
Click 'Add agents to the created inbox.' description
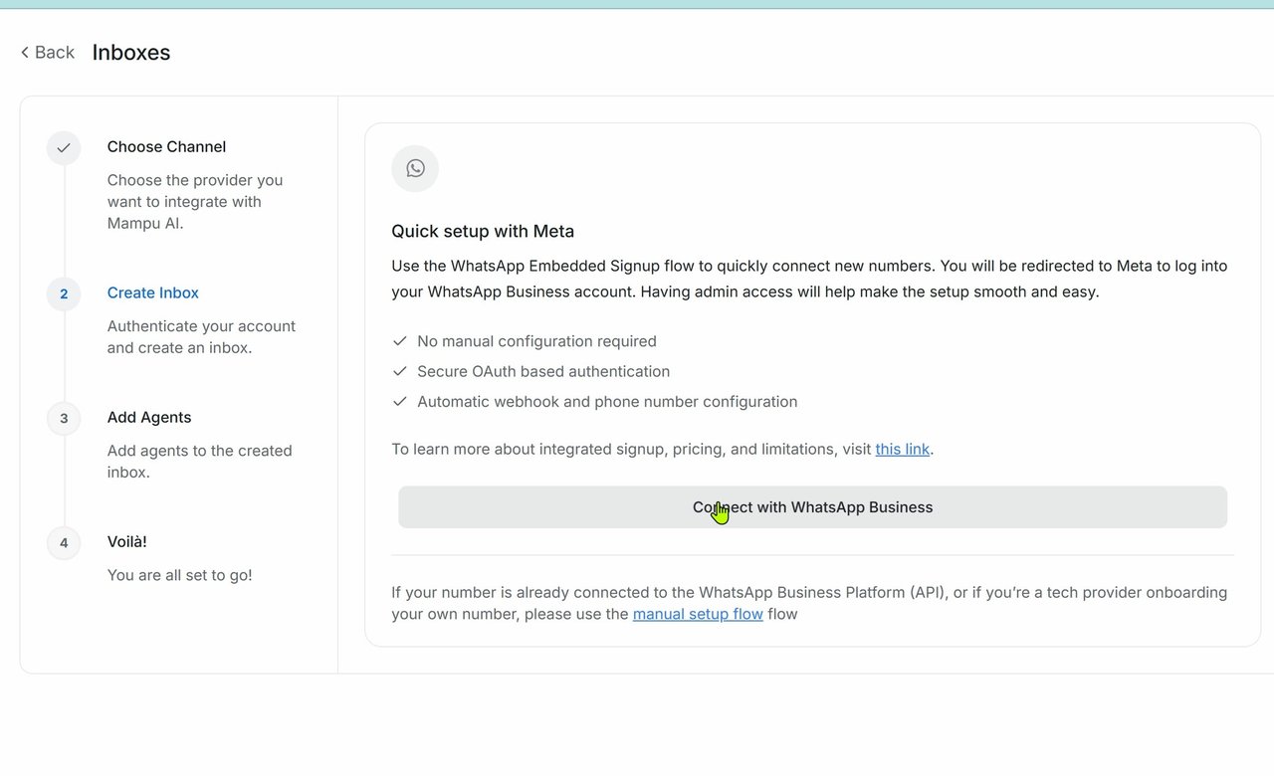[200, 462]
